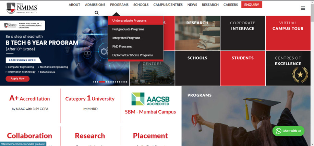Open the hamburger menu icon
The height and width of the screenshot is (146, 314).
[x=303, y=8]
